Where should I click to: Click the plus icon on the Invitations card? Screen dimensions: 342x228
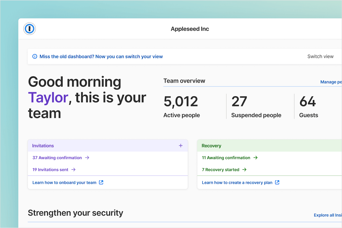181,145
